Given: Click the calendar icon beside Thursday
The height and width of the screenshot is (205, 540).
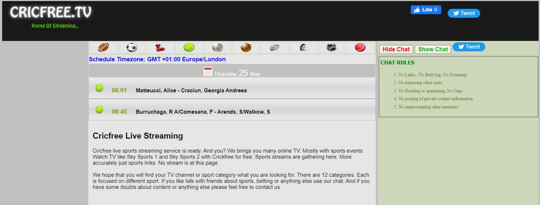Looking at the screenshot, I should pos(208,71).
